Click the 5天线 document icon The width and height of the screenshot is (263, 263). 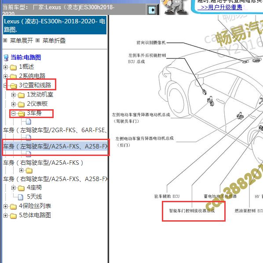click(x=21, y=197)
